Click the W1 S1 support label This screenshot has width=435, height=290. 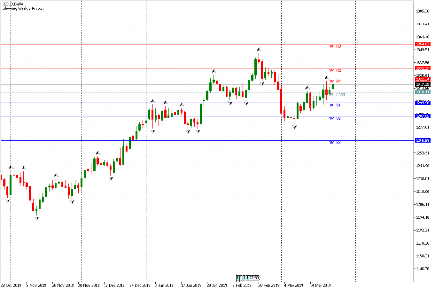[x=335, y=105]
